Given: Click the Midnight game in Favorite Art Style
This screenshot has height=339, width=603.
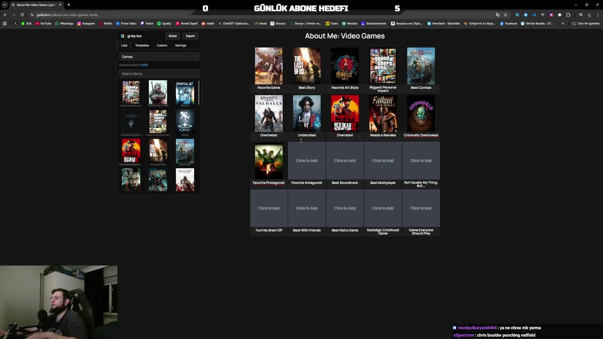Looking at the screenshot, I should pyautogui.click(x=345, y=66).
